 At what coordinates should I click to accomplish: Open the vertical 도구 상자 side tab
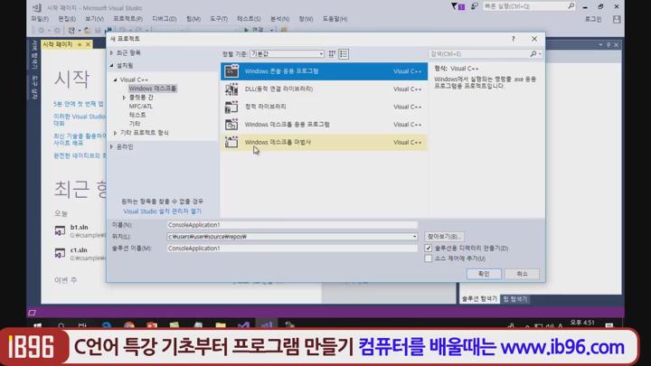point(34,88)
